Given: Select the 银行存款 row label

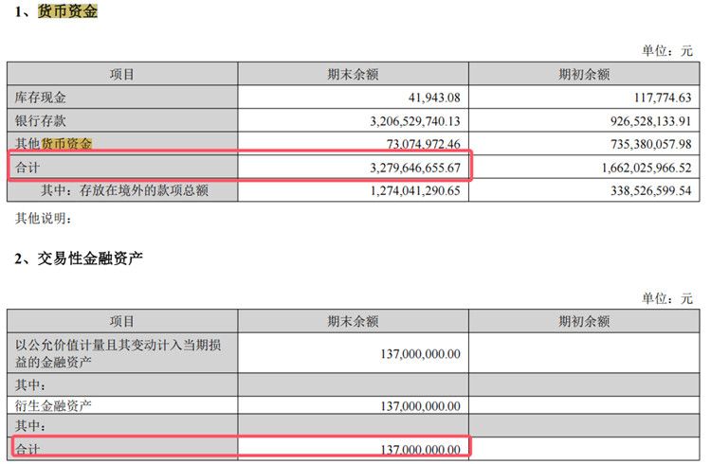Looking at the screenshot, I should point(41,121).
